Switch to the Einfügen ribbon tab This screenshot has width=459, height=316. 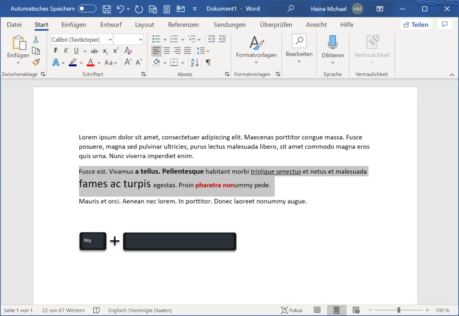(x=74, y=25)
